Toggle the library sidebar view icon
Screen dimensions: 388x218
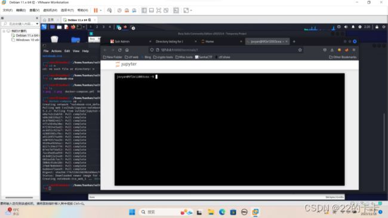point(144,10)
